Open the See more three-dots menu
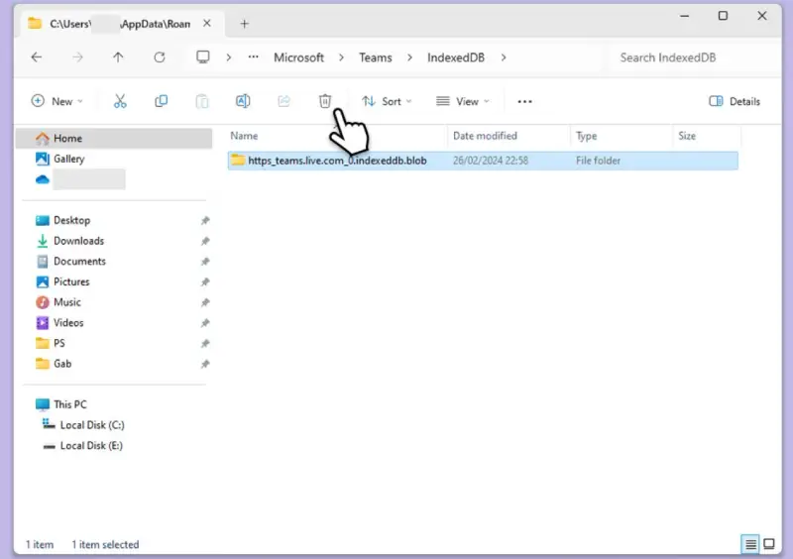The width and height of the screenshot is (793, 559). tap(524, 102)
